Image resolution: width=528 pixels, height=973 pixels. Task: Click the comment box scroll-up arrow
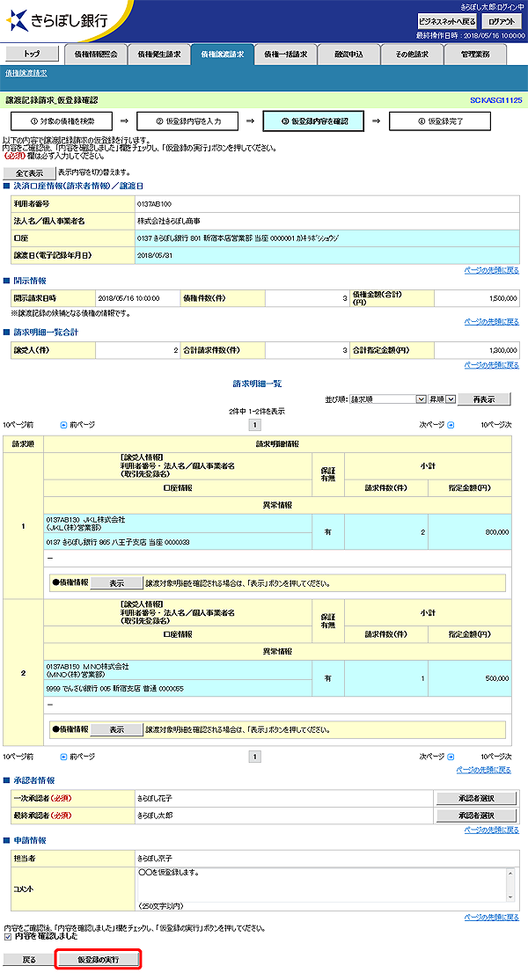(510, 873)
